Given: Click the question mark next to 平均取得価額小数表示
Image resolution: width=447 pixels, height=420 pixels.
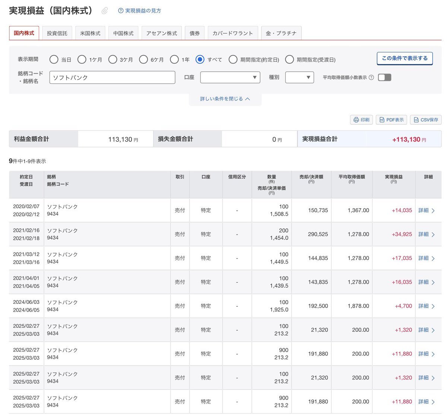Looking at the screenshot, I should 371,77.
